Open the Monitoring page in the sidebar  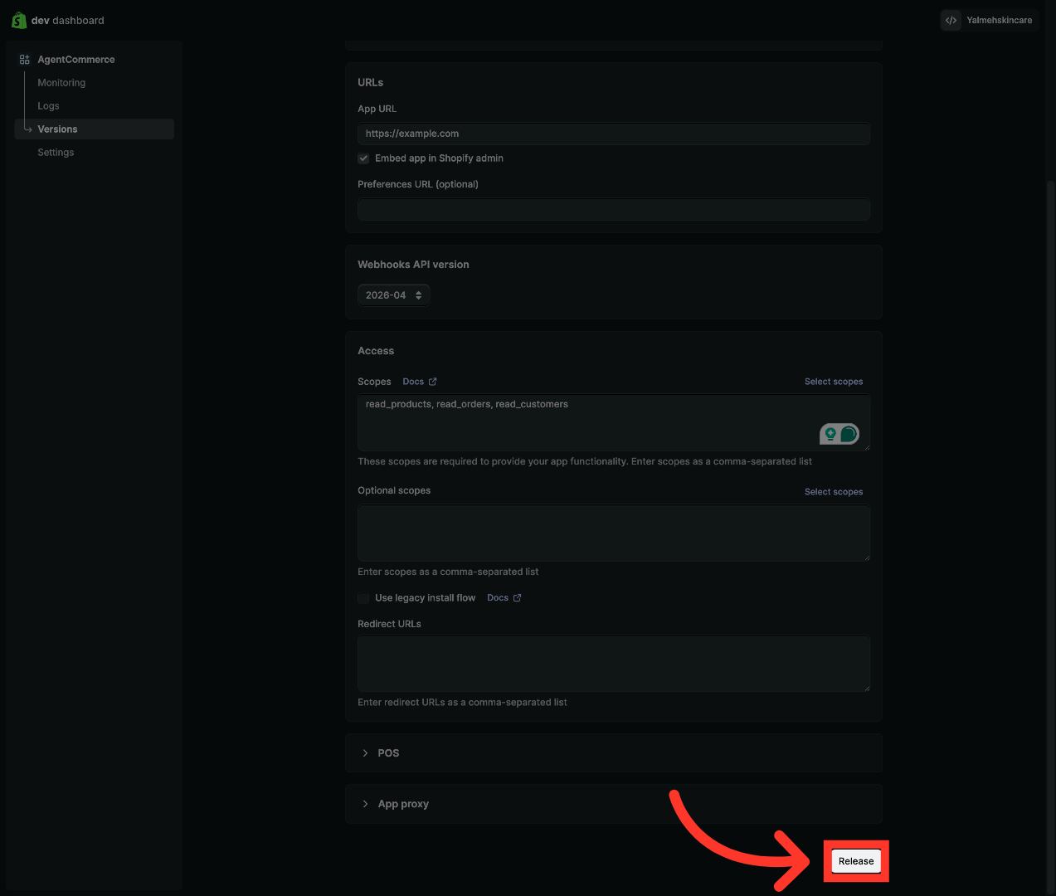pyautogui.click(x=61, y=83)
